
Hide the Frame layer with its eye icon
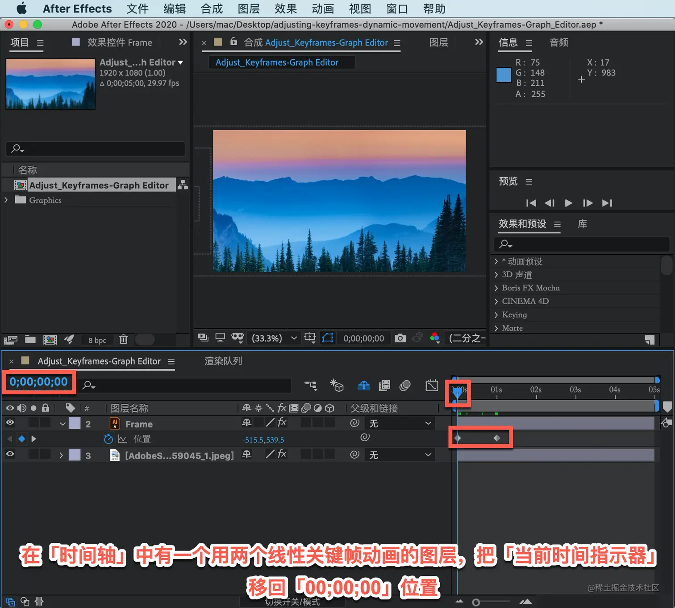coord(10,422)
